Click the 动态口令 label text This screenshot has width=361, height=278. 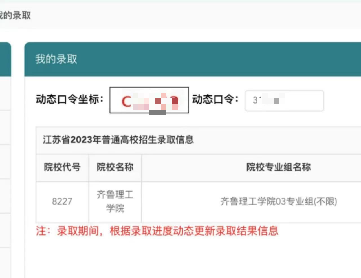click(x=215, y=99)
